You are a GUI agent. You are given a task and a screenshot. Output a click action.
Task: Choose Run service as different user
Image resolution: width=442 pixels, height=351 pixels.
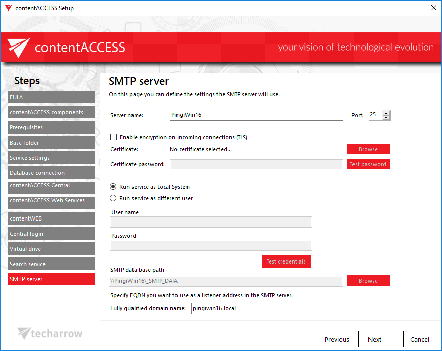pyautogui.click(x=114, y=198)
